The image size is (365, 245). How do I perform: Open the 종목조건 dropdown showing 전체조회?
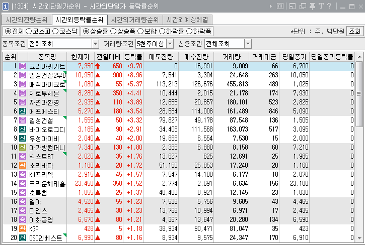pyautogui.click(x=63, y=44)
